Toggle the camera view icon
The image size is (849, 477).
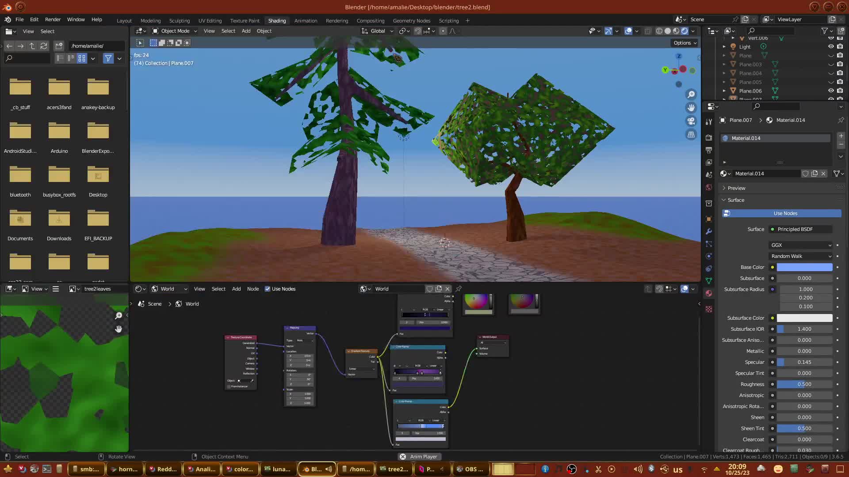point(691,121)
